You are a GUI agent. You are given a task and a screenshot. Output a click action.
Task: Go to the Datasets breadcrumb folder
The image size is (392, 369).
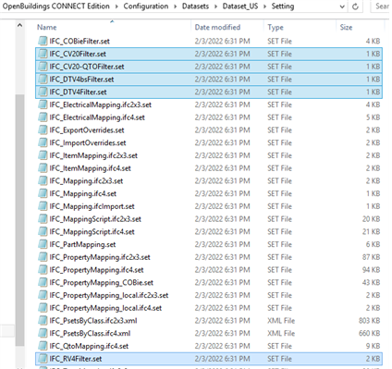click(x=195, y=6)
